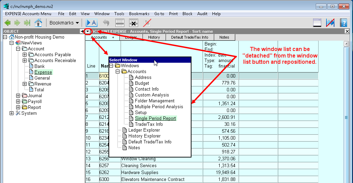Select the General account in tree
Screen dimensions: 353x183
point(42,78)
